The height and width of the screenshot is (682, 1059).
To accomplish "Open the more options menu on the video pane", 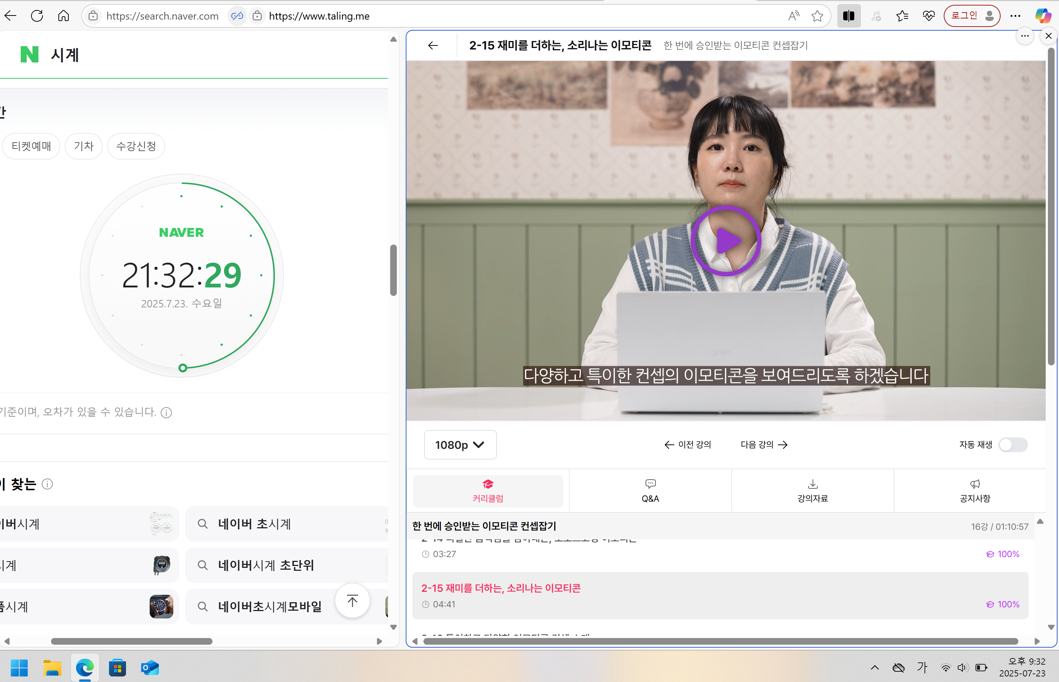I will coord(1025,36).
